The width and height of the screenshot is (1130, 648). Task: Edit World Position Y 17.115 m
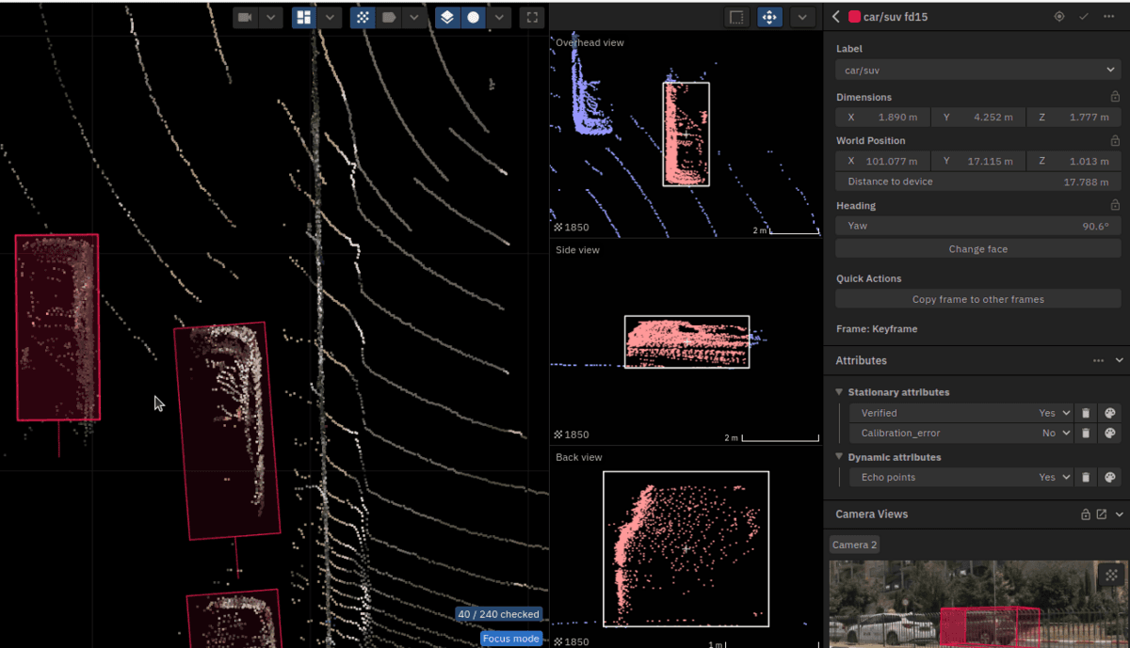978,161
